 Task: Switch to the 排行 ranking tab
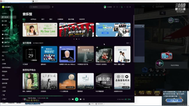43,19
